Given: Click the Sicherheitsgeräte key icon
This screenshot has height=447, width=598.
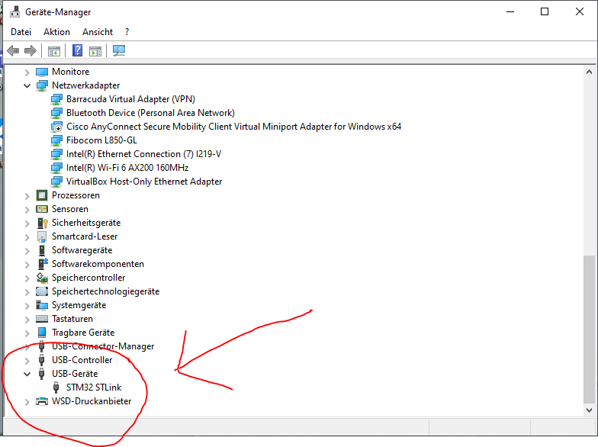Looking at the screenshot, I should tap(42, 223).
